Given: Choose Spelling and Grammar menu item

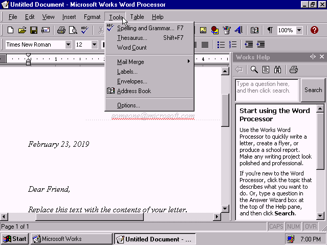Looking at the screenshot, I should tap(149, 28).
